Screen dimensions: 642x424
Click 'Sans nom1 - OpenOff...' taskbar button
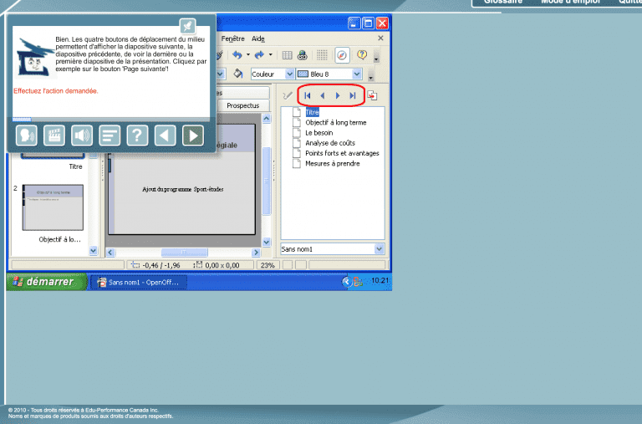[x=138, y=283]
